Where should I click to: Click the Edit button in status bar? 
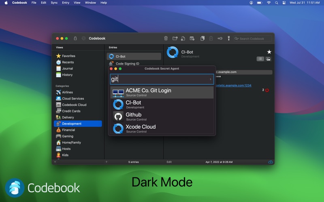pyautogui.click(x=169, y=162)
